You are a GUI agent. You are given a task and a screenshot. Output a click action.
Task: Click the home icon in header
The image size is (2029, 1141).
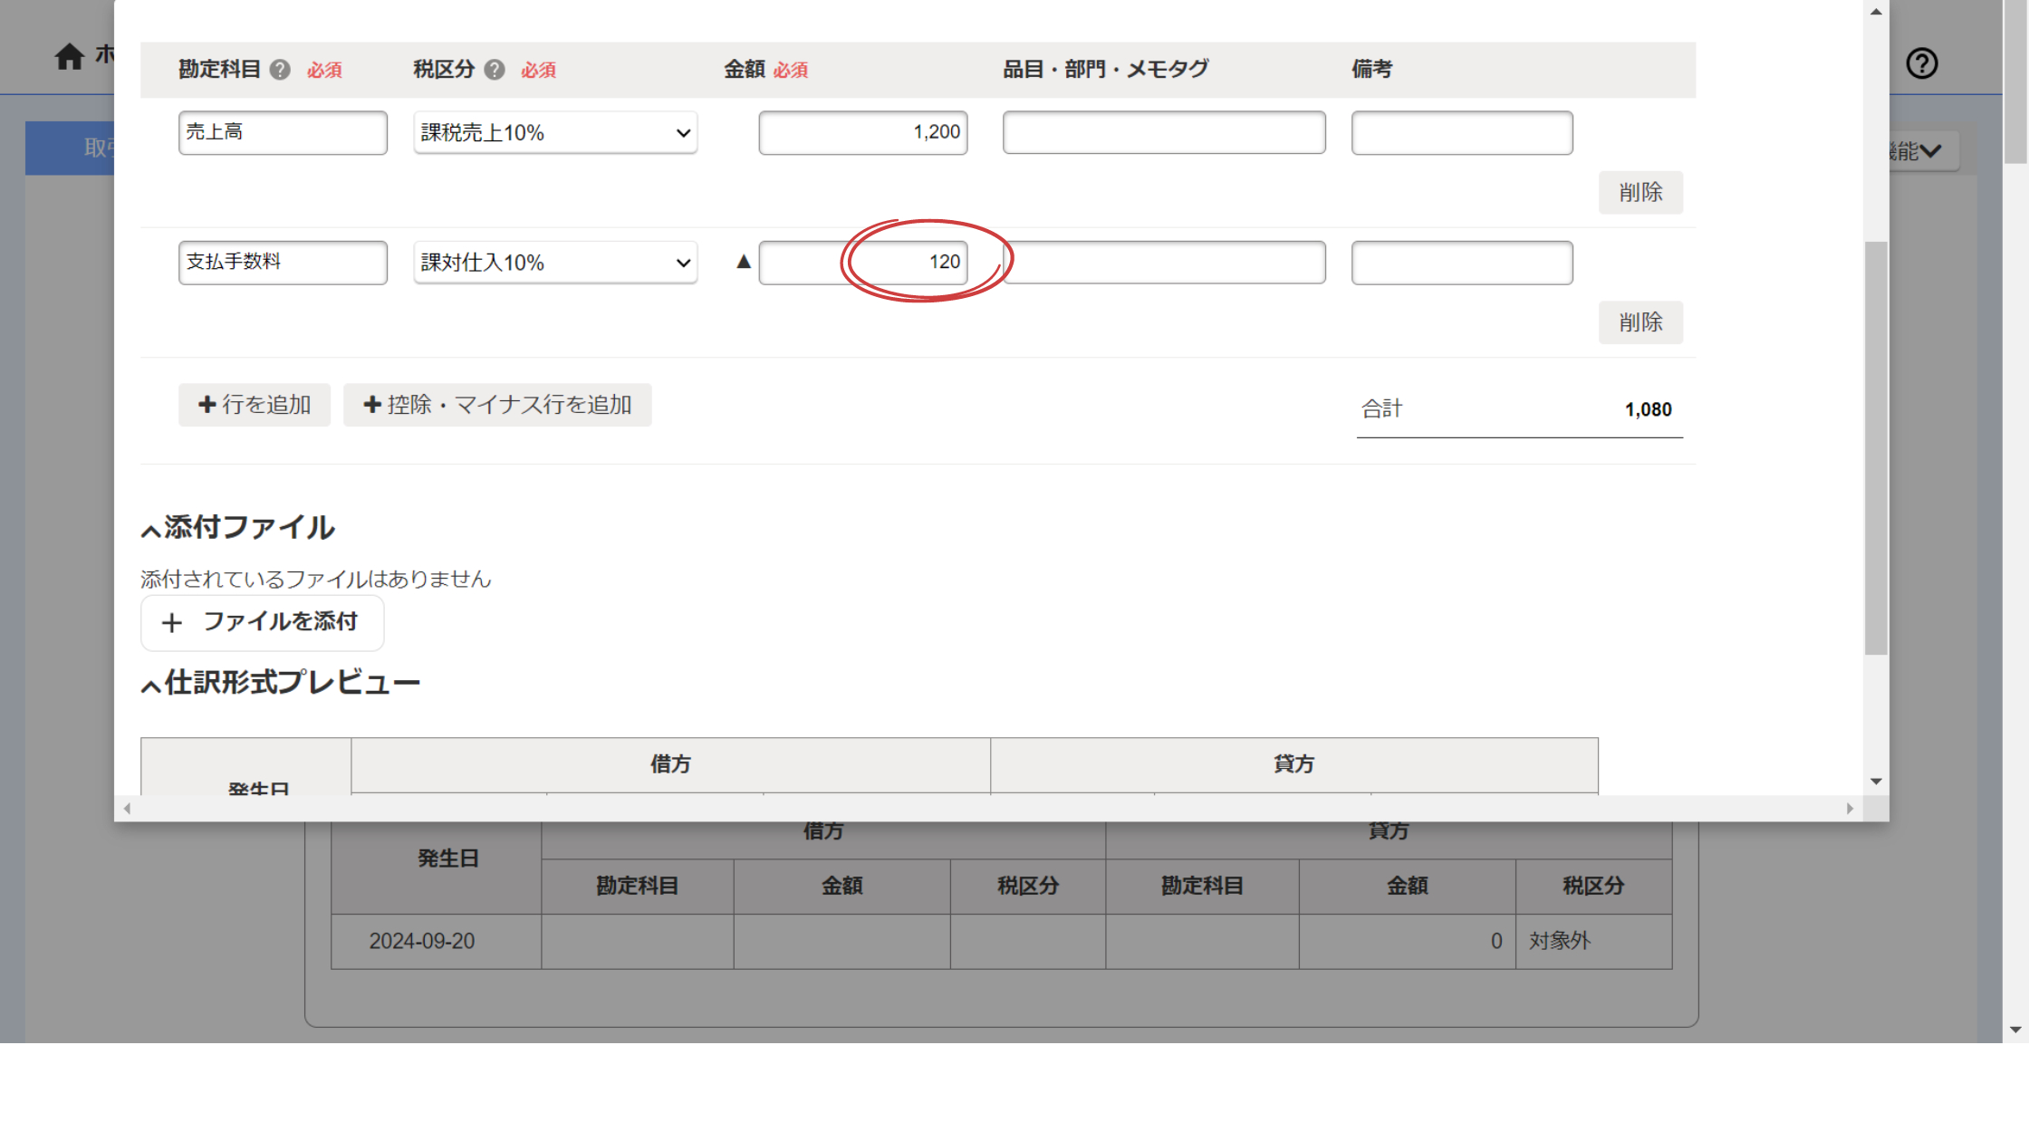tap(69, 56)
